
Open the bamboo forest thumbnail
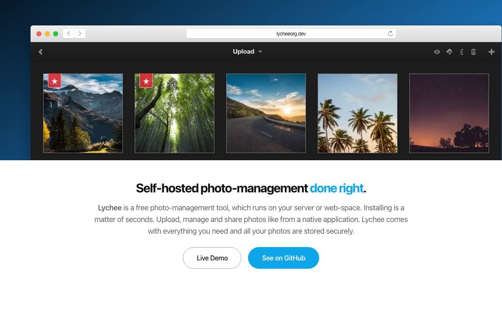tap(174, 114)
